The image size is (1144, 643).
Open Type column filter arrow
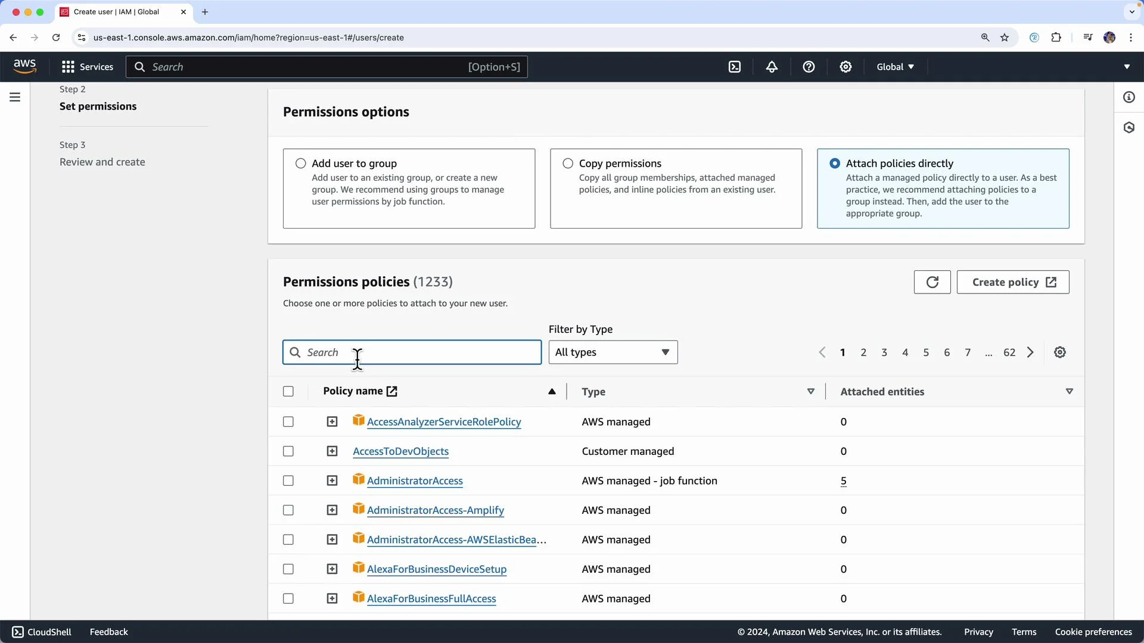(811, 391)
